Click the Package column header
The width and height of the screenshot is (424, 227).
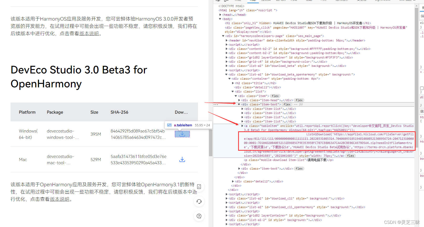click(55, 112)
